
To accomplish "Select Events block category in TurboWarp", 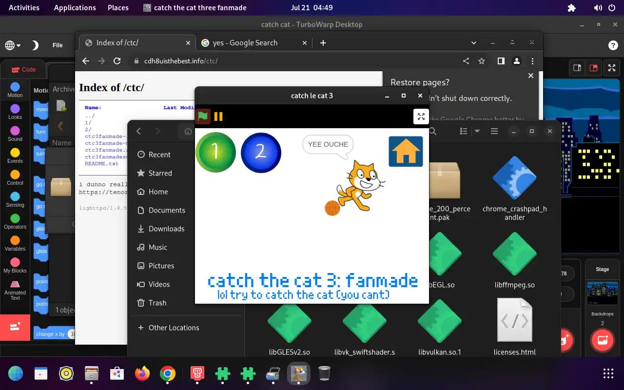I will click(15, 156).
